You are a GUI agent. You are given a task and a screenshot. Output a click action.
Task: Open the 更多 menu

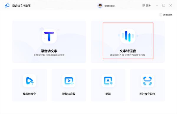pos(147,6)
